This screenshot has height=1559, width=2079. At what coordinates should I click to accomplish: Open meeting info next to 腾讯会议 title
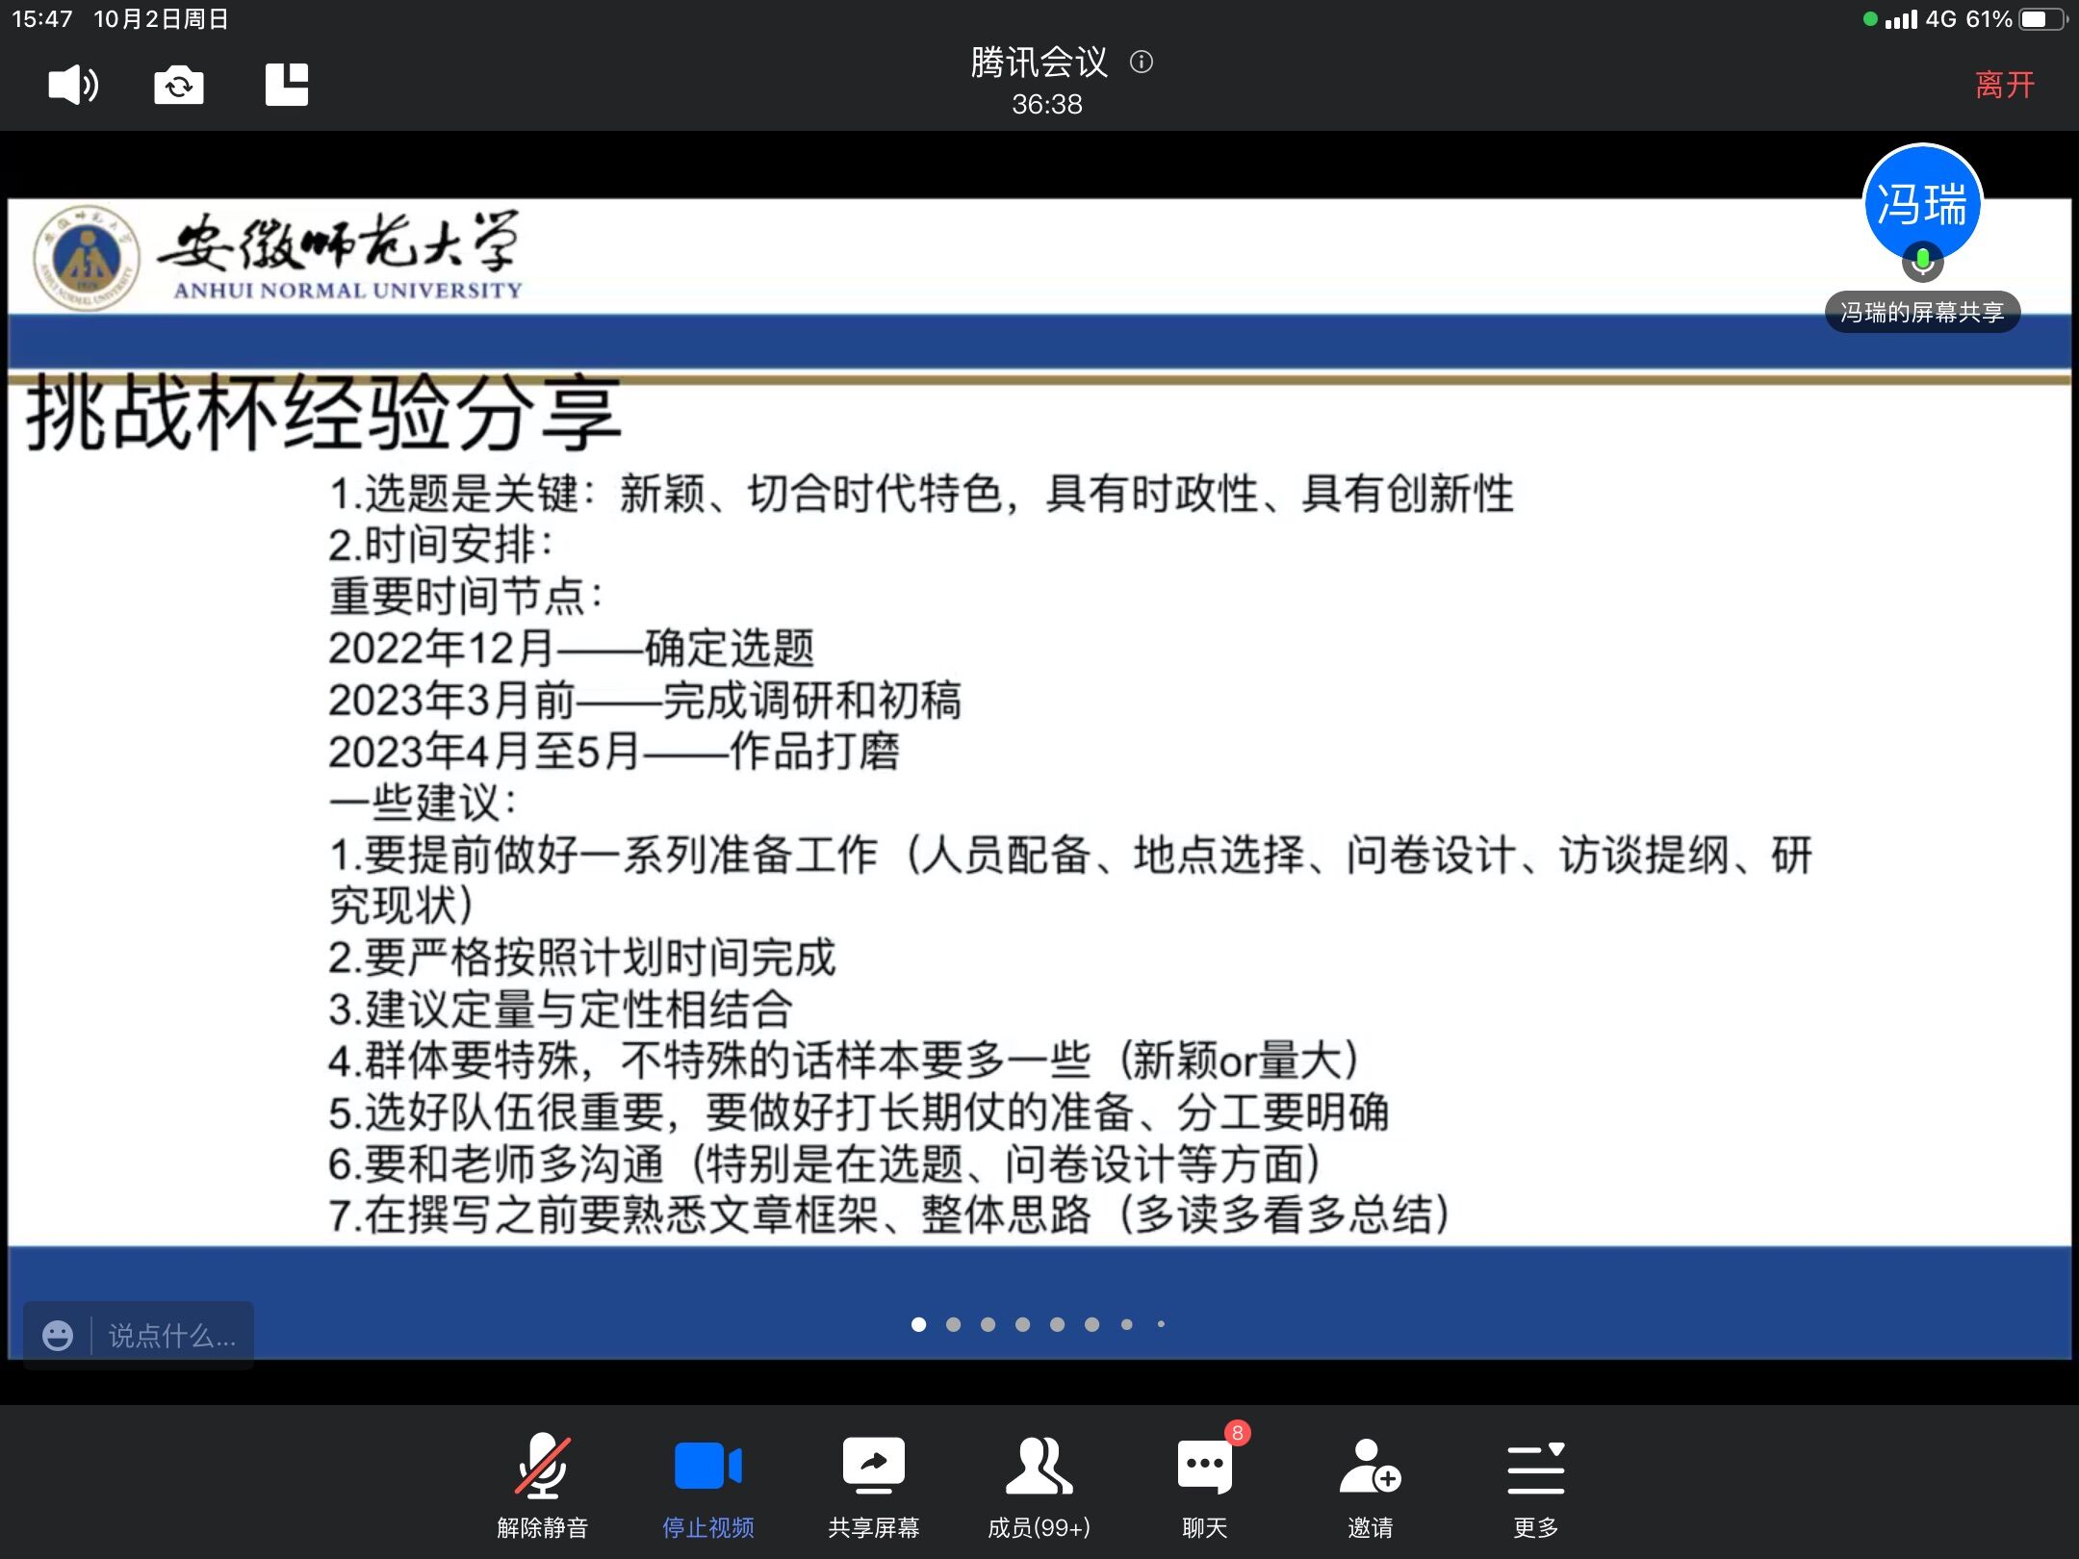pos(1142,63)
